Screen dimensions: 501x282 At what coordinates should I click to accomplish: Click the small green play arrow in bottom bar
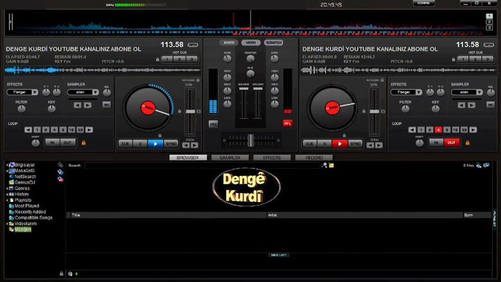pos(77,274)
